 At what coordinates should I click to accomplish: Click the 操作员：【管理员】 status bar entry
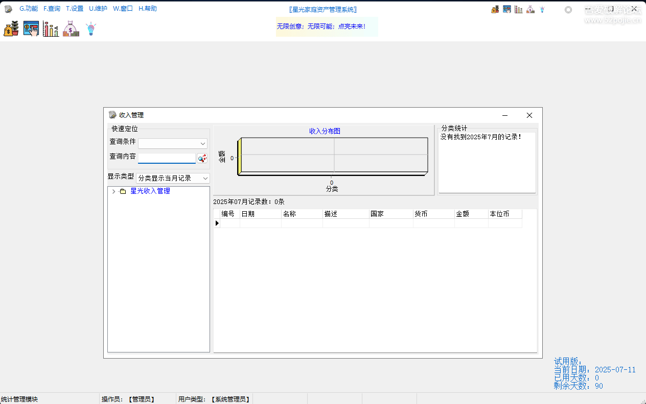(x=128, y=399)
